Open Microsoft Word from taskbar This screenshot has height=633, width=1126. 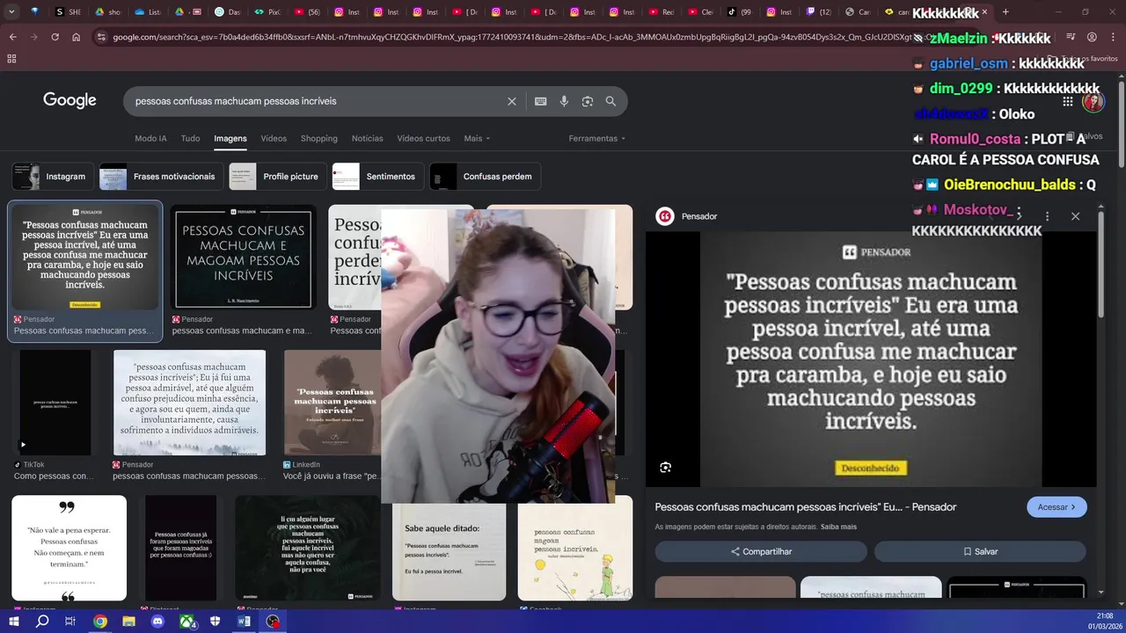pyautogui.click(x=245, y=622)
